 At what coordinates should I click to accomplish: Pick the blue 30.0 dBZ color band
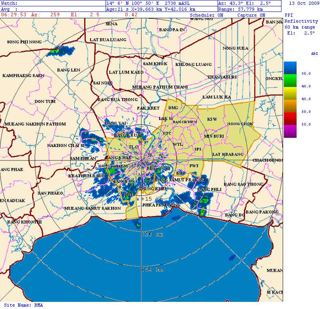click(290, 68)
